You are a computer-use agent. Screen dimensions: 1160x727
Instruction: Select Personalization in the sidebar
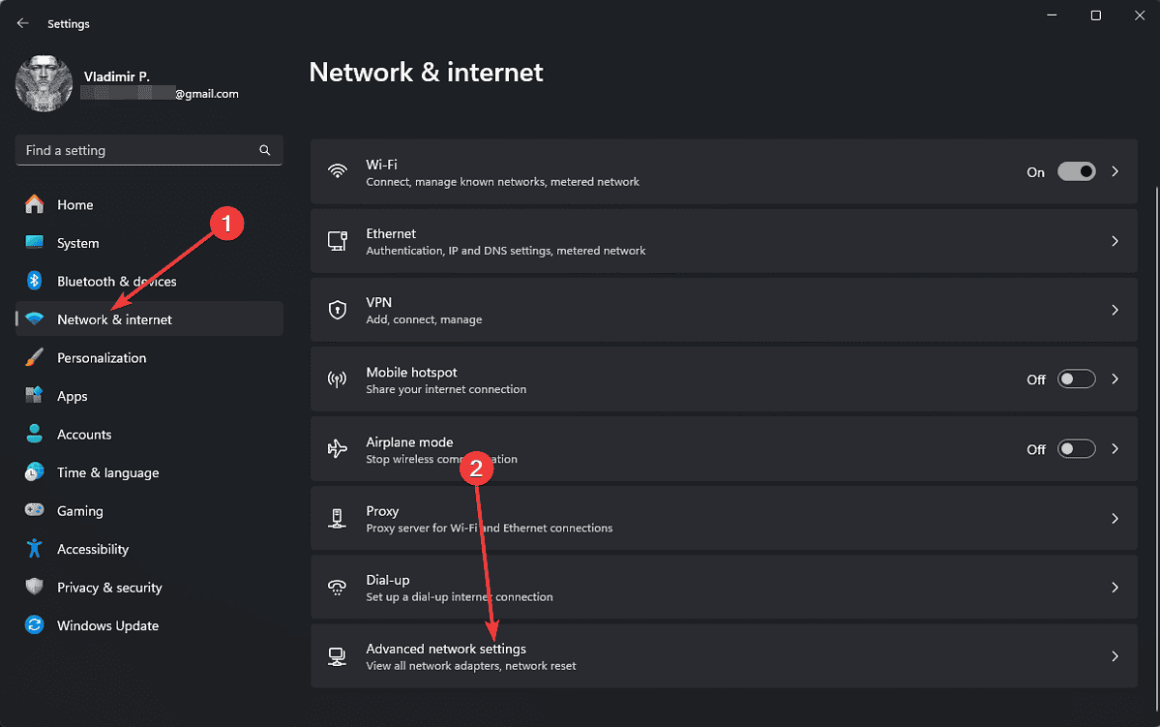149,357
